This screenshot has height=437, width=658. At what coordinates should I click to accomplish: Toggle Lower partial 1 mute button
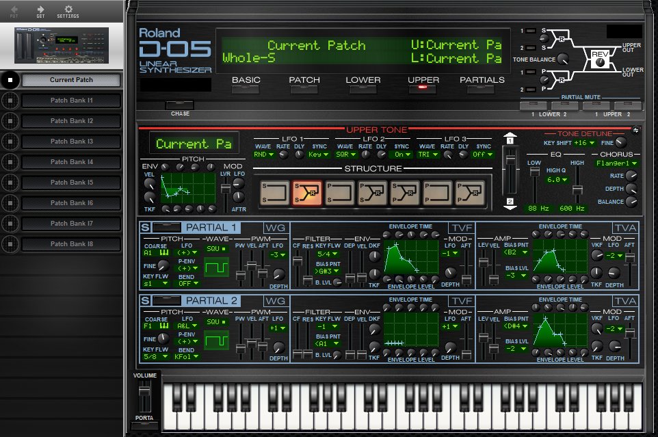click(534, 105)
